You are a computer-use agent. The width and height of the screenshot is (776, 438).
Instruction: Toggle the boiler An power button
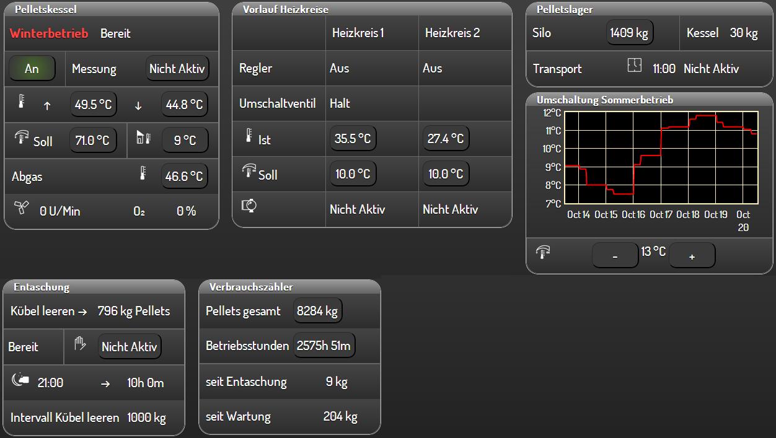click(x=32, y=69)
